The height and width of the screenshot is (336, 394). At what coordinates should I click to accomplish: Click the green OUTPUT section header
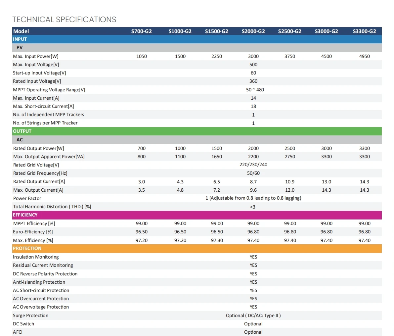pyautogui.click(x=197, y=131)
